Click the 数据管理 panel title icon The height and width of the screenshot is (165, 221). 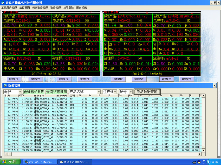tap(5, 85)
